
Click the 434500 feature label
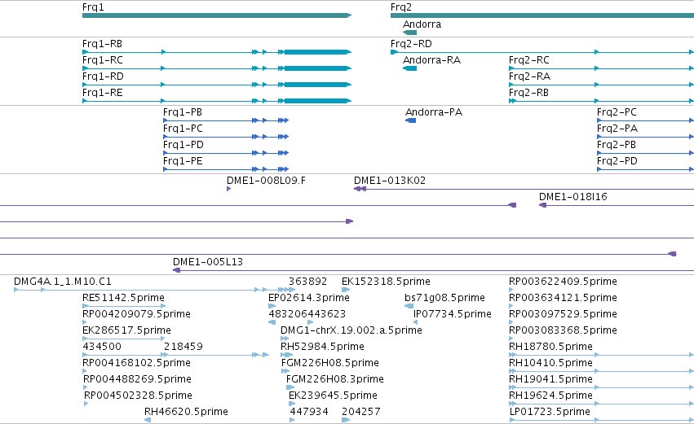(x=102, y=347)
